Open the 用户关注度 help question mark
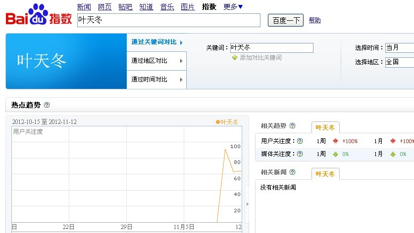This screenshot has height=233, width=414. (x=300, y=141)
